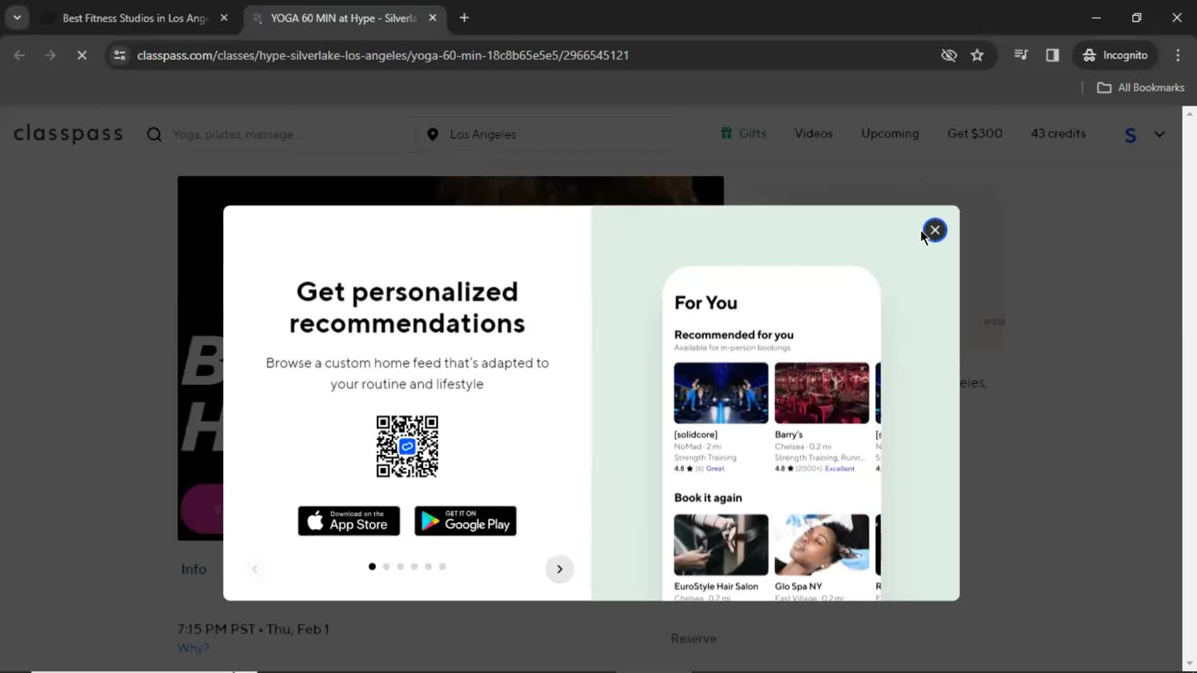
Task: Select the first carousel dot
Action: [372, 566]
